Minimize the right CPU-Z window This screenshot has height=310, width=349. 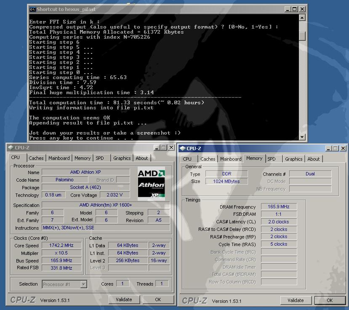click(328, 148)
